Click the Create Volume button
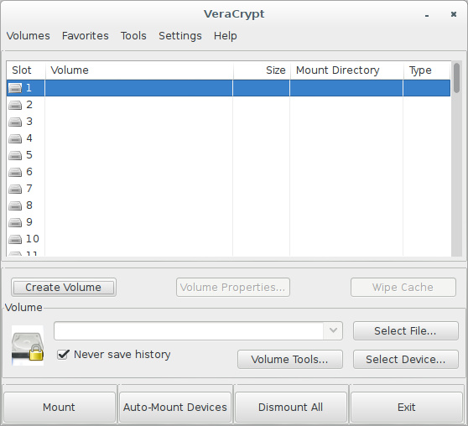Viewport: 468px width, 426px height. click(64, 287)
